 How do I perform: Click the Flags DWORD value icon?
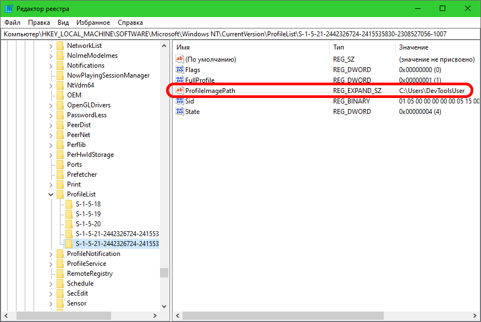coord(179,69)
